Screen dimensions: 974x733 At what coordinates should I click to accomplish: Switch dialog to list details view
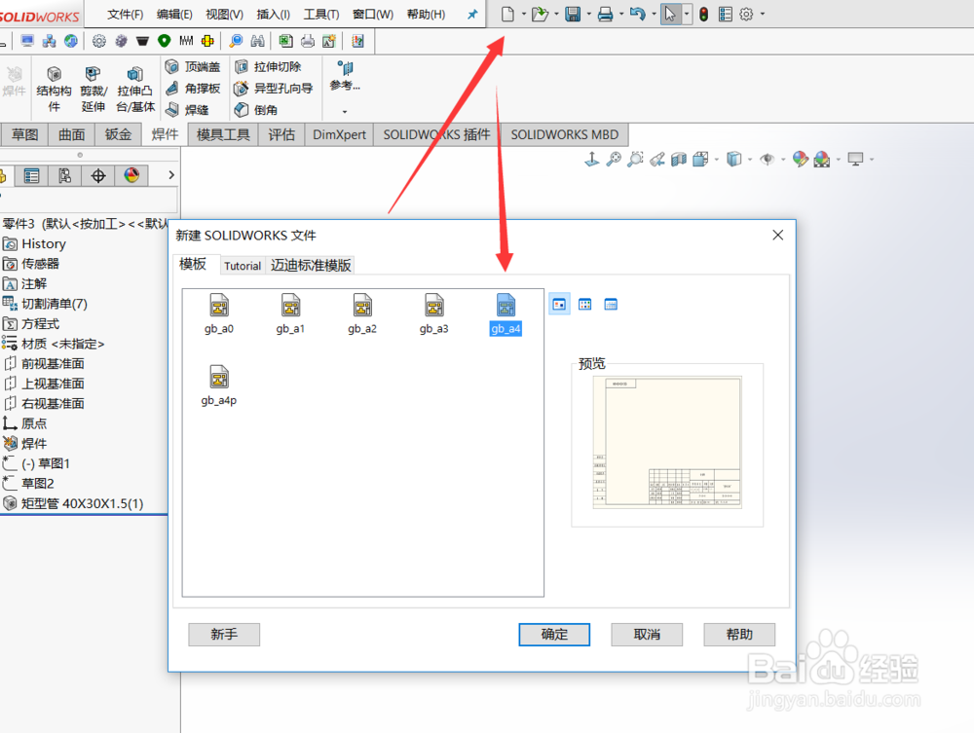(x=611, y=304)
